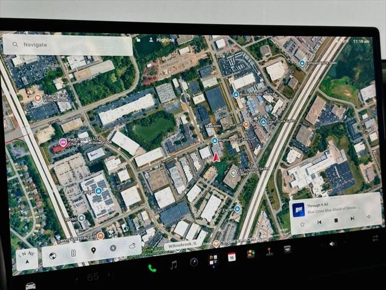
Task: Toggle the satellite view globe icon
Action: point(52,256)
